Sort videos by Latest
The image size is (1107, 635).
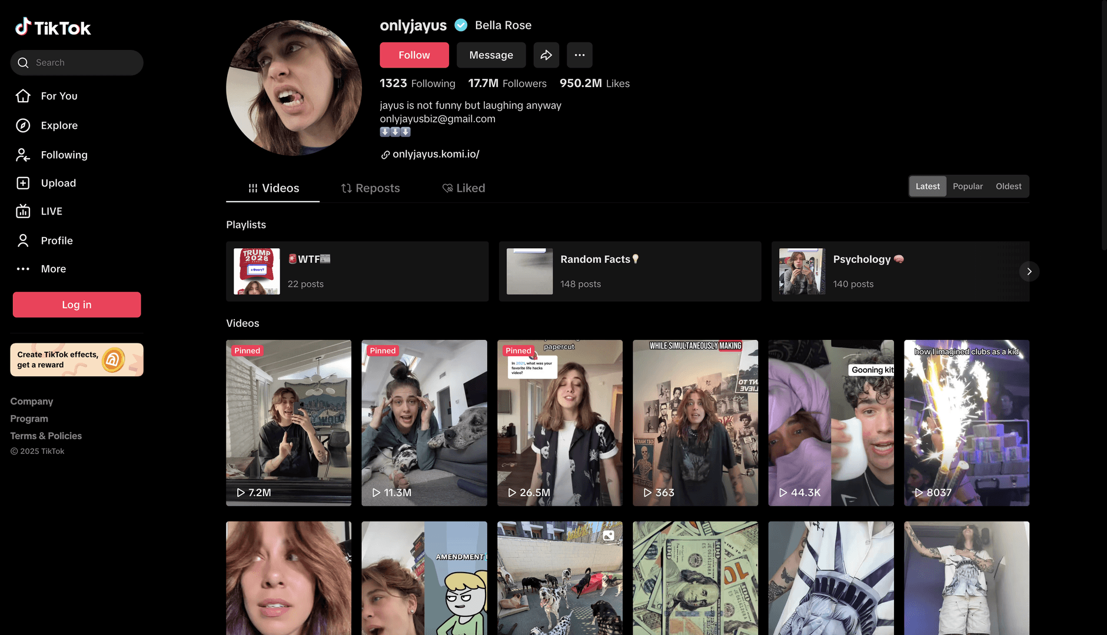(928, 186)
